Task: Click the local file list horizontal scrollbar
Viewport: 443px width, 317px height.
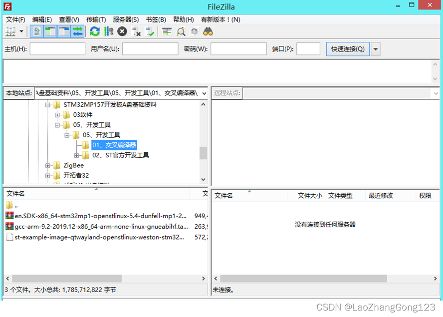Action: (67, 279)
